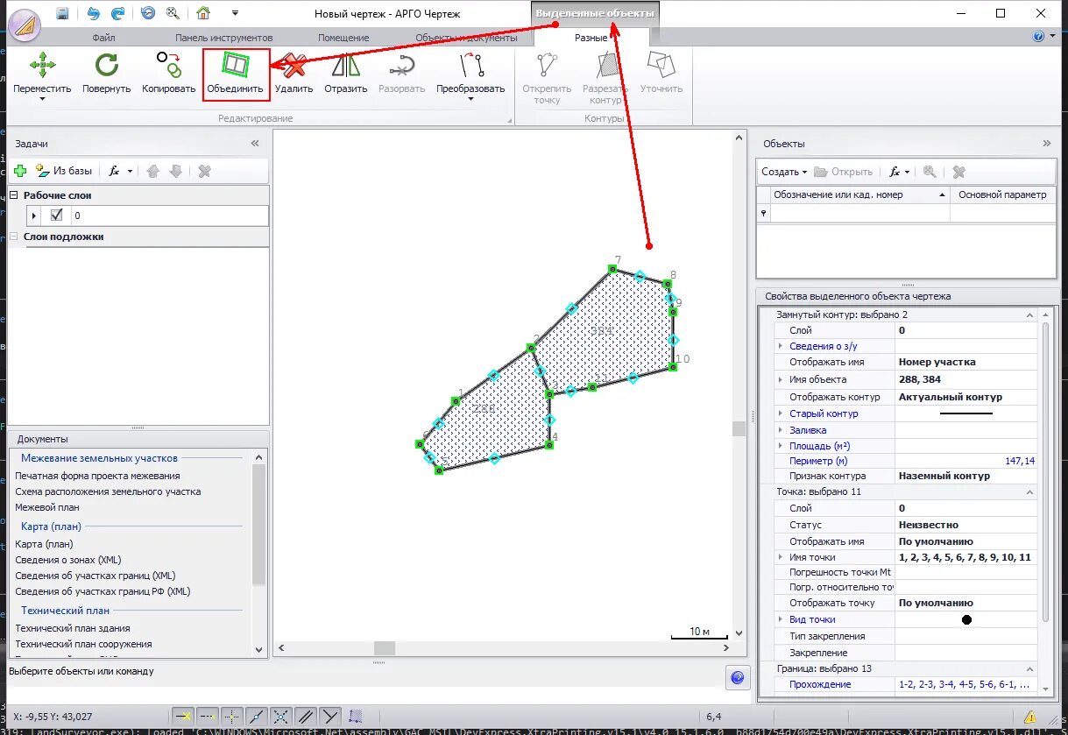Open Печатная форма проекта межевания
Image resolution: width=1068 pixels, height=735 pixels.
pyautogui.click(x=97, y=476)
